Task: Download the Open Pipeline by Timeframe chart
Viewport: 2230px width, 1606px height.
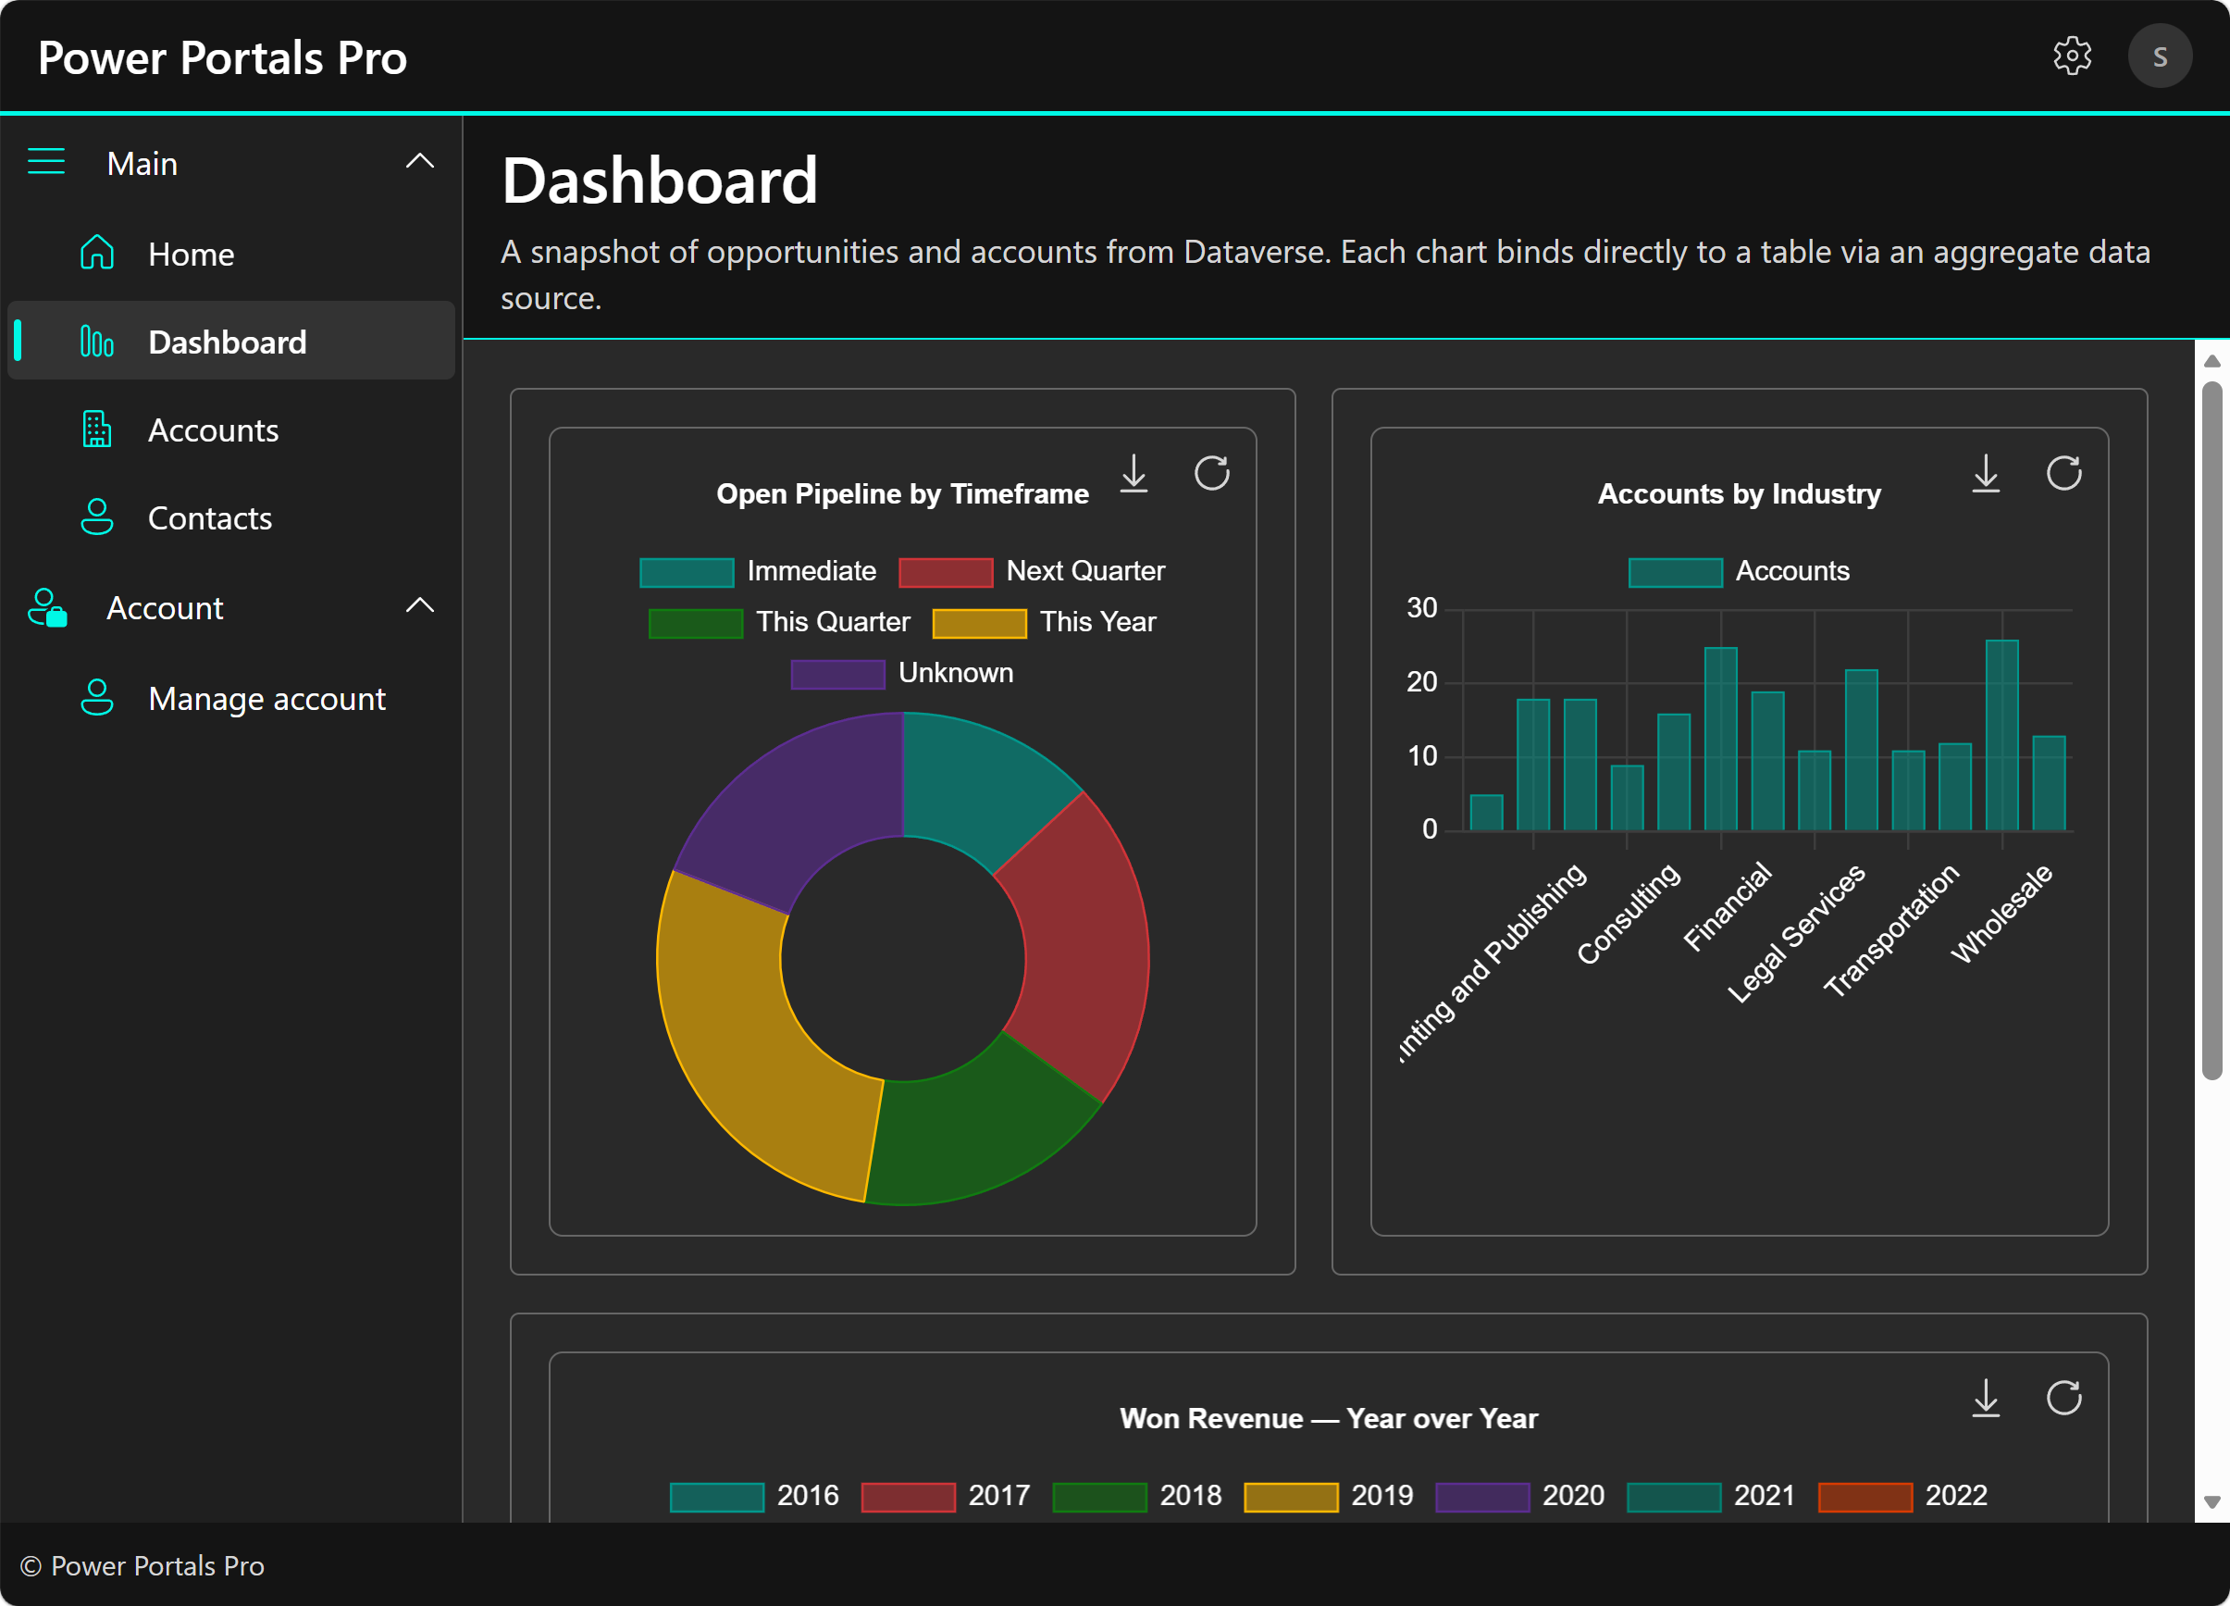Action: coord(1134,473)
